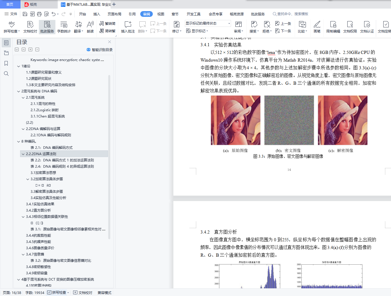
Task: Click the 密文图像 noise picture in document
Action: (289, 120)
